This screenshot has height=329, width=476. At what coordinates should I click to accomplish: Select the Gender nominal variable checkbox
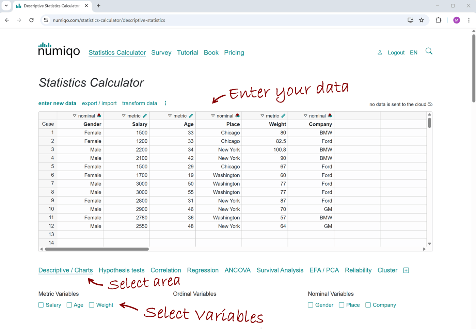coord(311,305)
